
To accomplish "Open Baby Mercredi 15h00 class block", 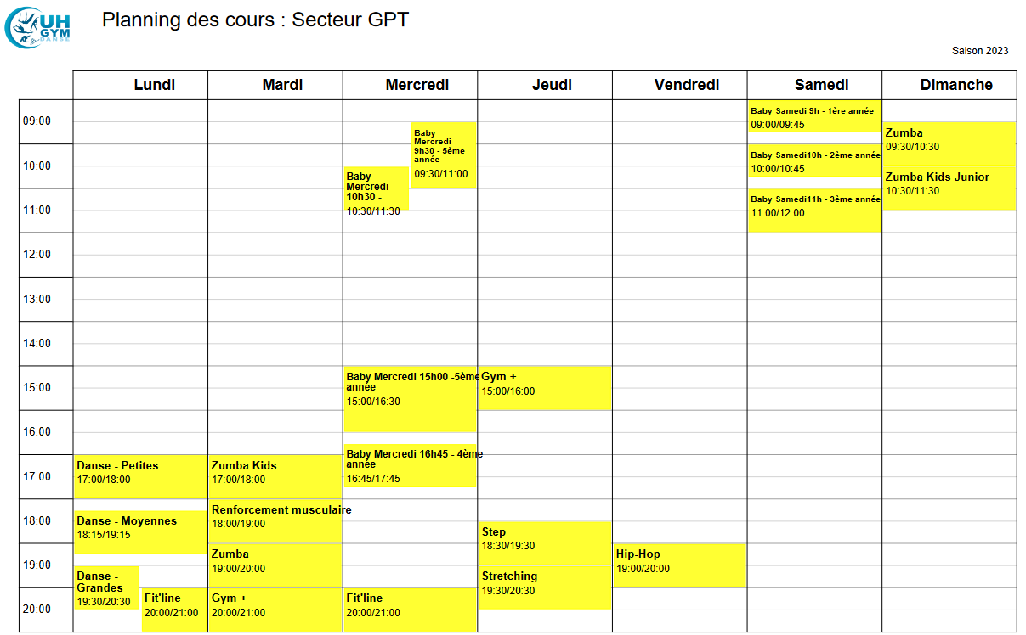I will (410, 398).
